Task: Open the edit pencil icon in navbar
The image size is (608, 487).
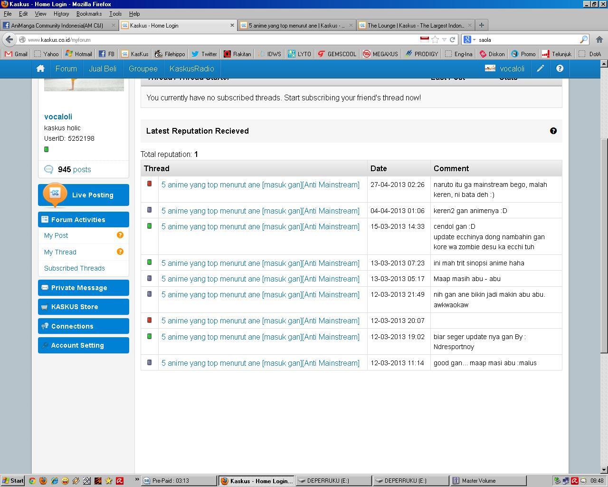Action: point(541,68)
